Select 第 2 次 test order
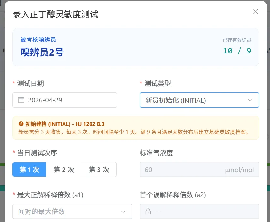Screen dimensions: 270x222 (64, 170)
